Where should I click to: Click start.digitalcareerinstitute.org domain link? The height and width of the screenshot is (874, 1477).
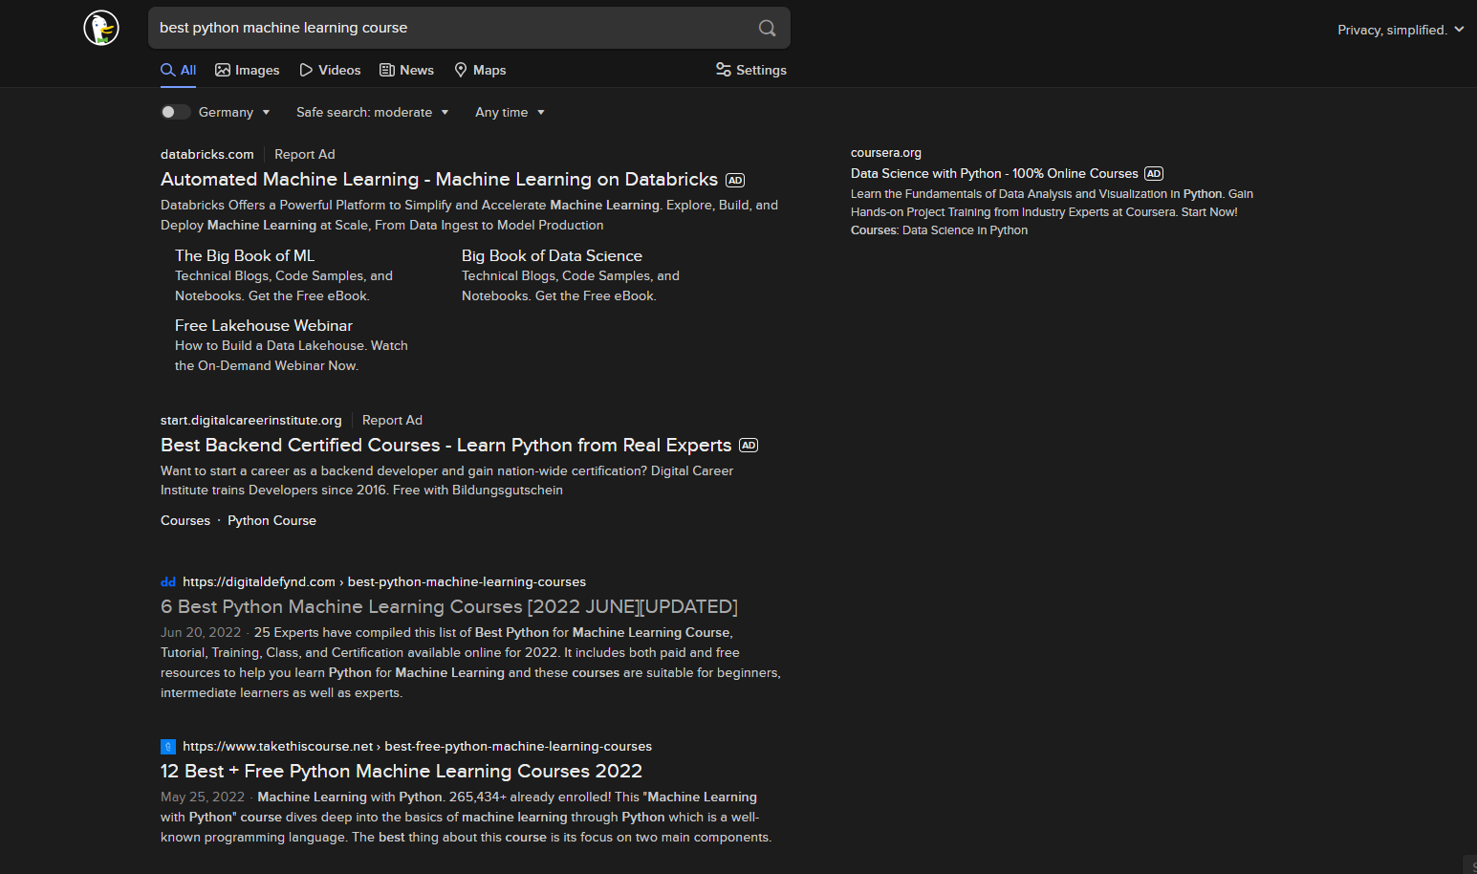[251, 420]
